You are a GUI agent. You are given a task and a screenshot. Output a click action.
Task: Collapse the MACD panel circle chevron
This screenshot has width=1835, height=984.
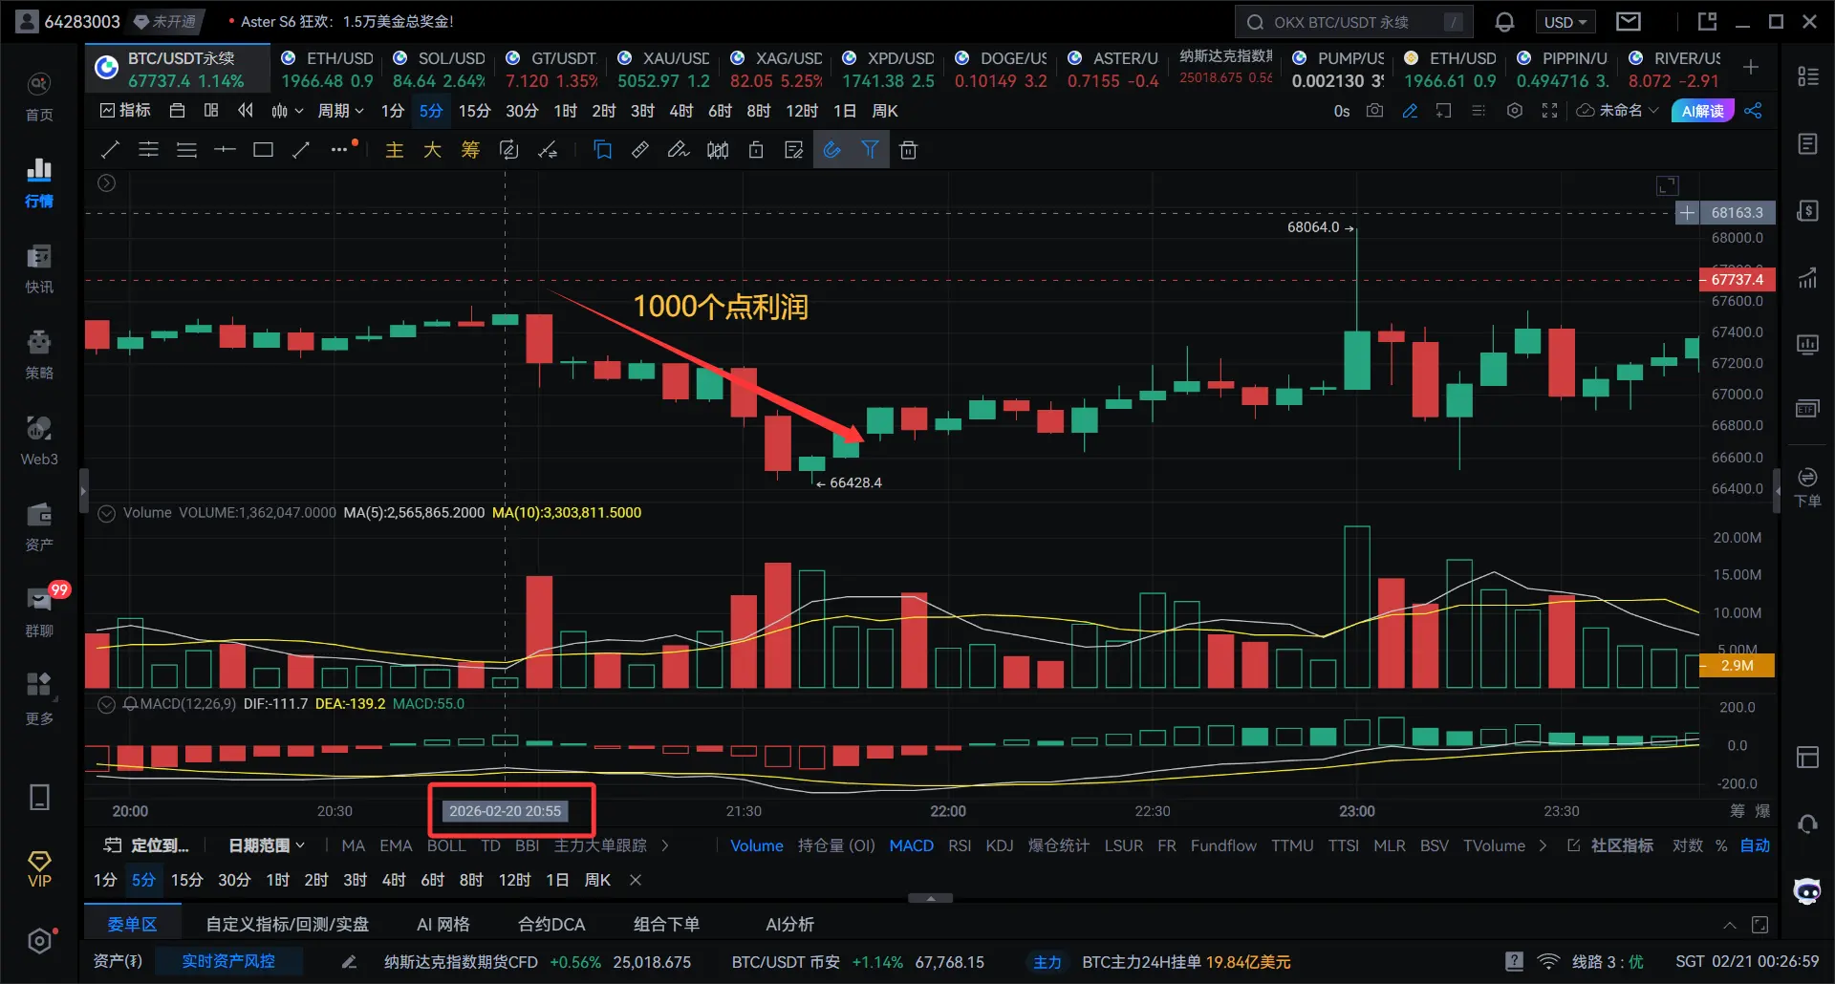pyautogui.click(x=107, y=704)
